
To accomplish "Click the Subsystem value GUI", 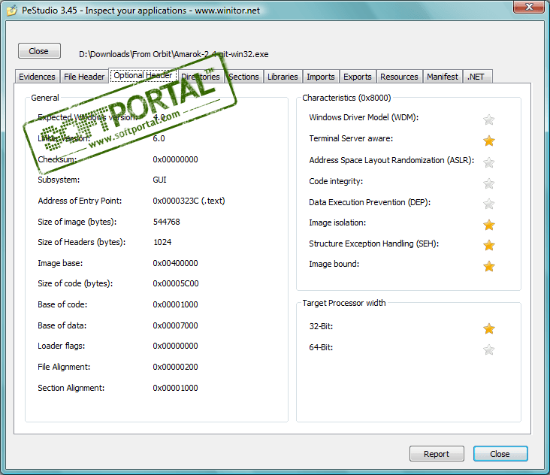I will coord(159,180).
